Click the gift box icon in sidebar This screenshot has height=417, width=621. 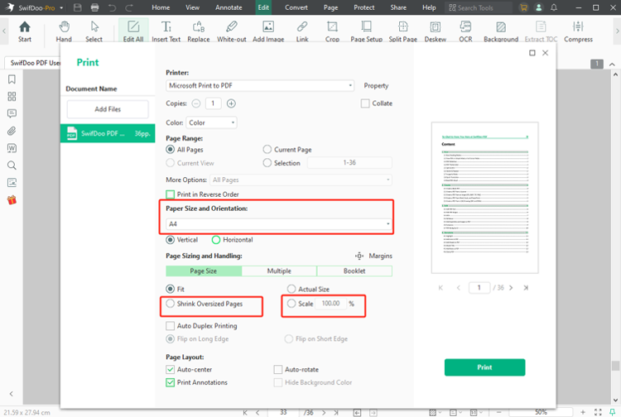(12, 199)
